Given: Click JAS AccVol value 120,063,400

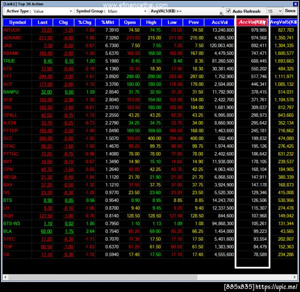Looking at the screenshot, I should 221,45.
